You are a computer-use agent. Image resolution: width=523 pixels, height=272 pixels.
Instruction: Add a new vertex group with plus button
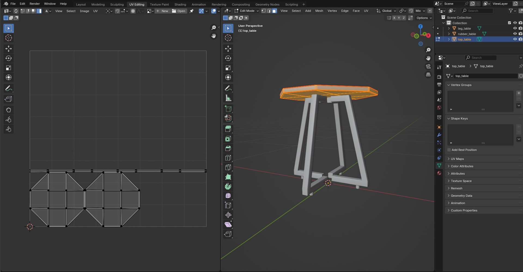click(x=519, y=93)
